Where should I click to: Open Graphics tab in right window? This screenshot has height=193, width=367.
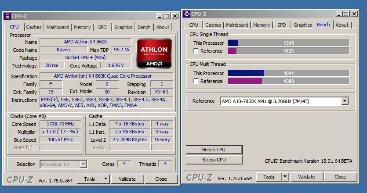coord(303,25)
